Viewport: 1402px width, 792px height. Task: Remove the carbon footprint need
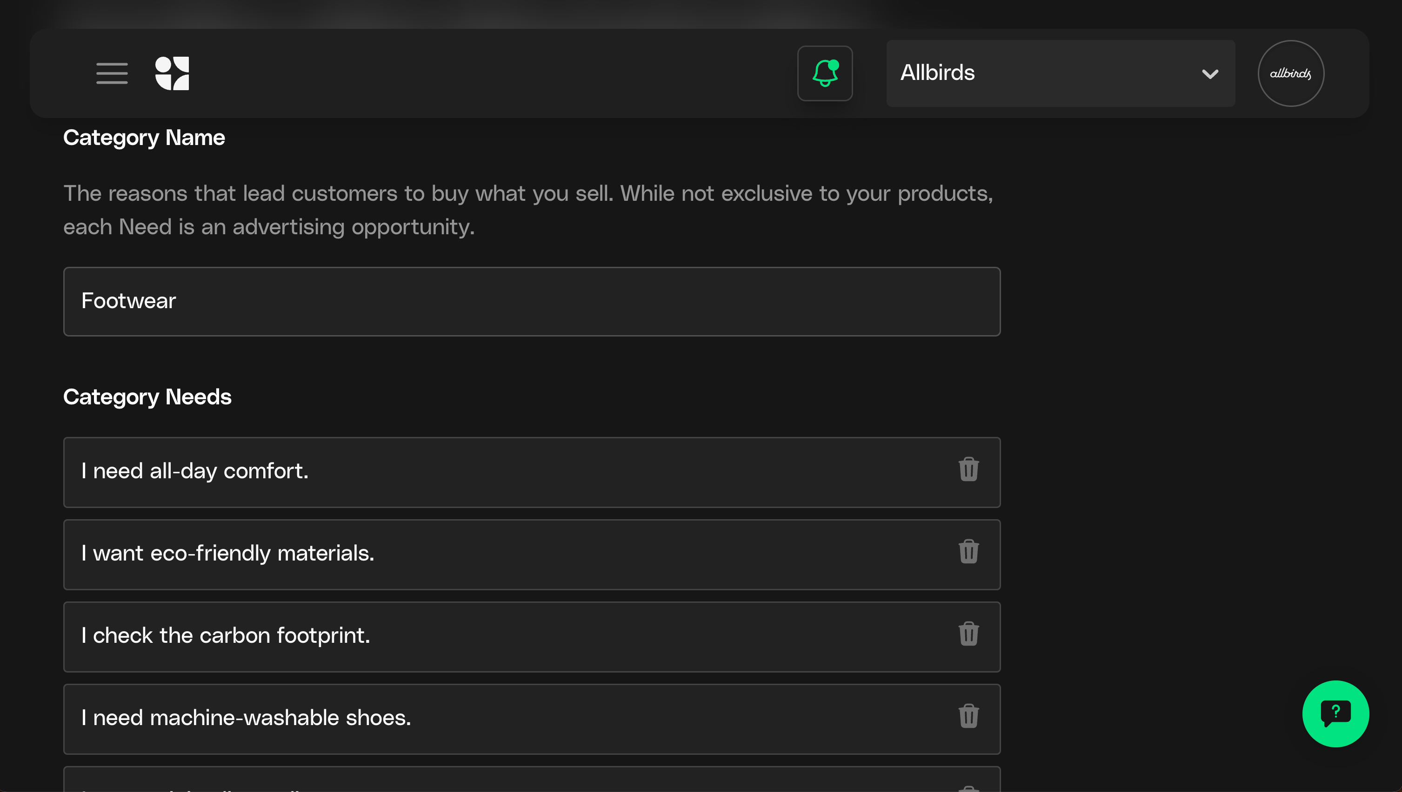(968, 634)
